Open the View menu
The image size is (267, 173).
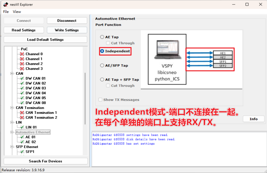[x=17, y=12]
